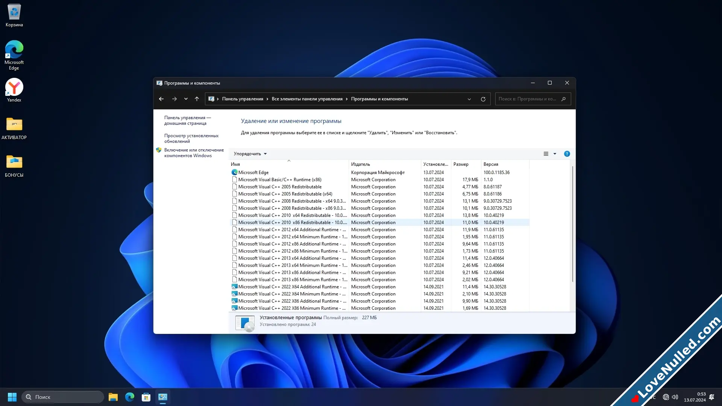Sort by the Издатель column header
The image size is (722, 406).
[x=385, y=164]
